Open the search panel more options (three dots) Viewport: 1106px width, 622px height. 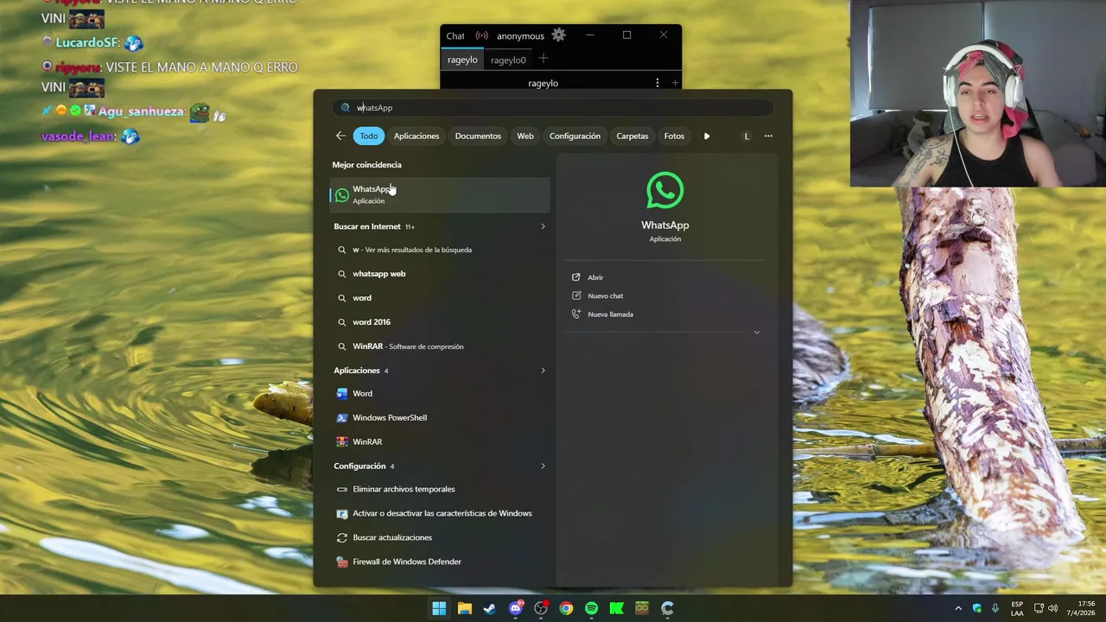[x=768, y=136]
